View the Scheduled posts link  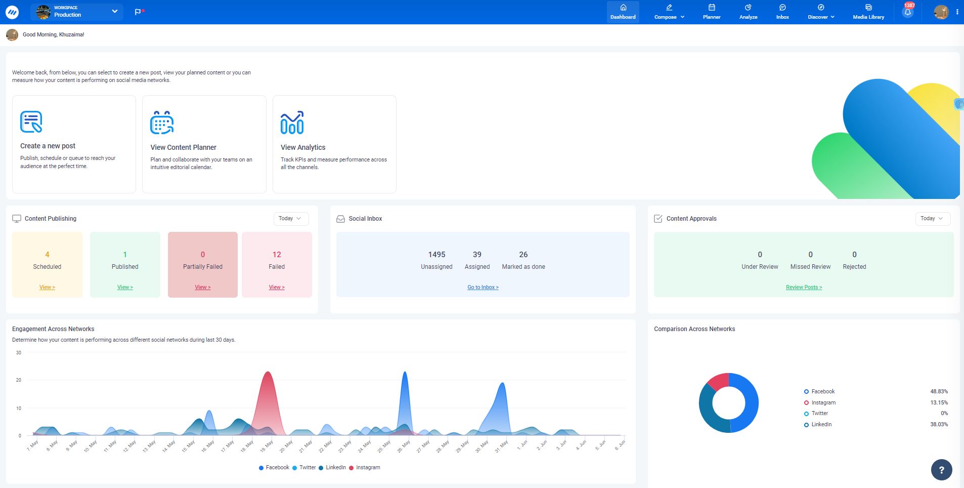click(47, 287)
